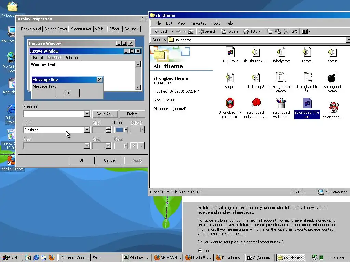Click the Active Window preview title bar
350x262 pixels.
(86, 51)
